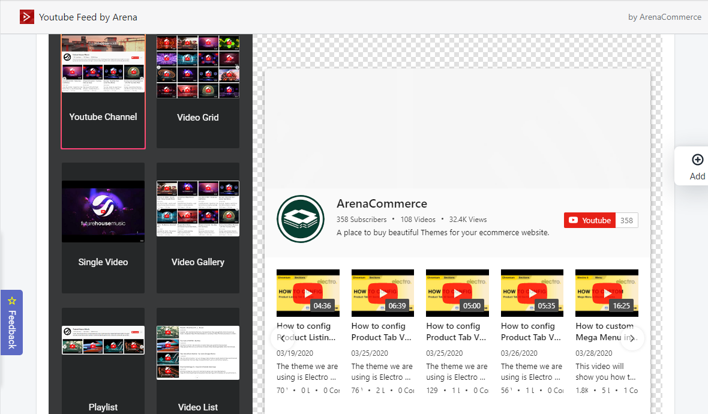Play the 04:36 Product Listing video
The width and height of the screenshot is (708, 414).
pyautogui.click(x=308, y=293)
